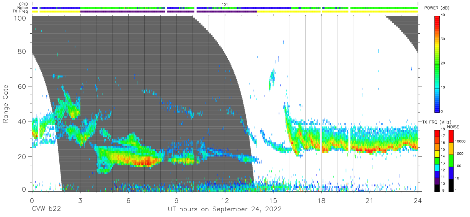Click the 'CPID' label at the top left
Screen dimensions: 470x217
(24, 4)
